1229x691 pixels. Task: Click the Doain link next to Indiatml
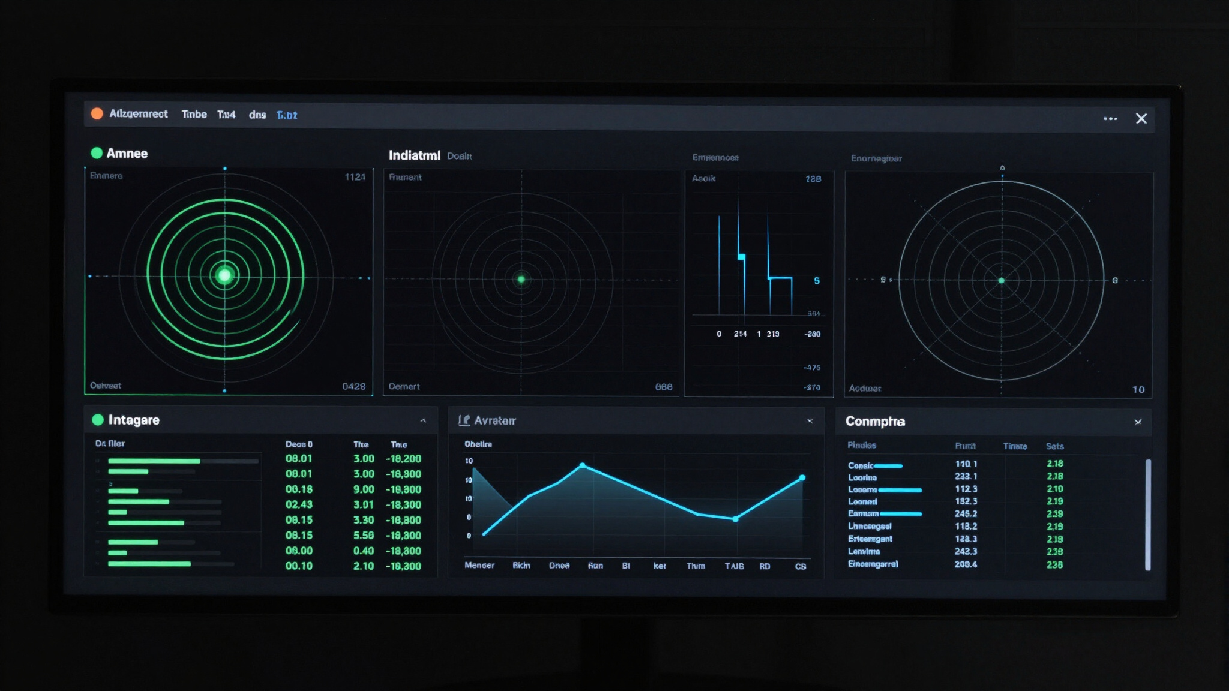[460, 156]
